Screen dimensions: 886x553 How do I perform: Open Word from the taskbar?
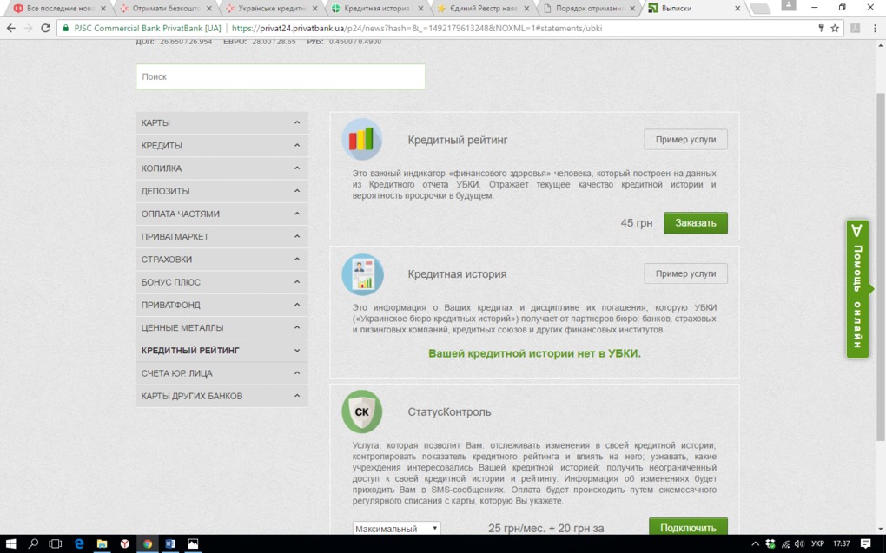170,543
